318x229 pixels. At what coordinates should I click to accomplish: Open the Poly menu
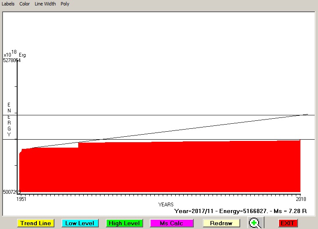click(x=65, y=4)
